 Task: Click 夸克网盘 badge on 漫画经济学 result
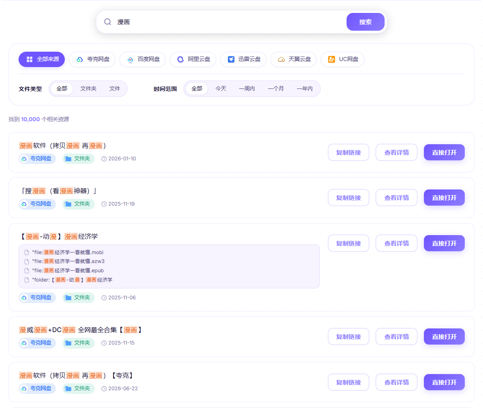(37, 298)
